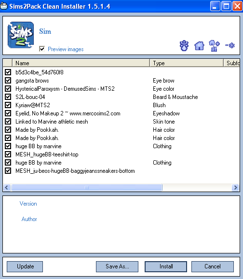Minimize the Clean Installer window
Viewport: 243px width, 279px height.
(215, 6)
